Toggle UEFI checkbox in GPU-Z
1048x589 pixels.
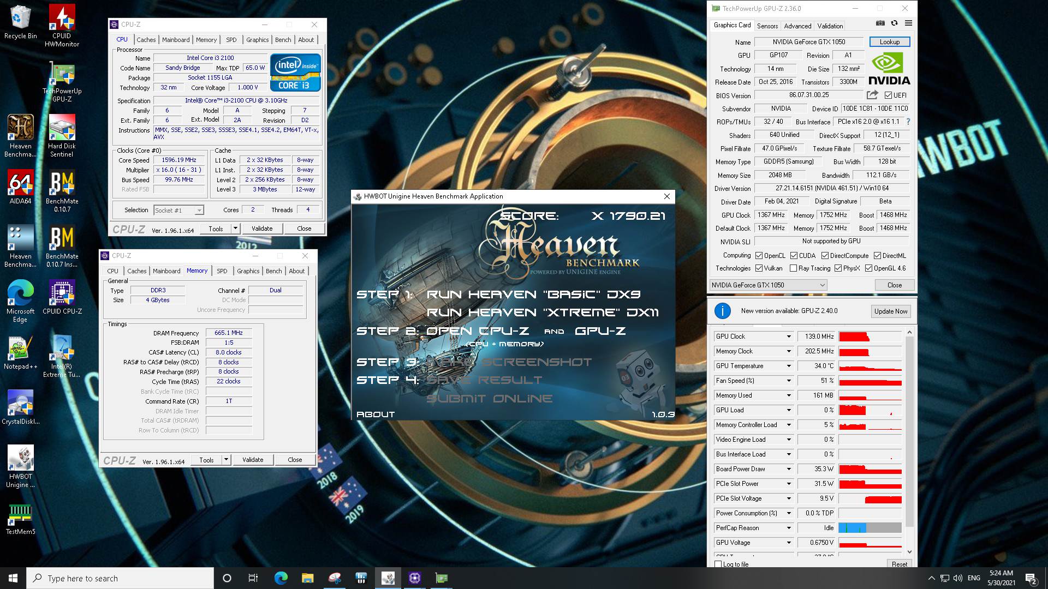pos(888,95)
